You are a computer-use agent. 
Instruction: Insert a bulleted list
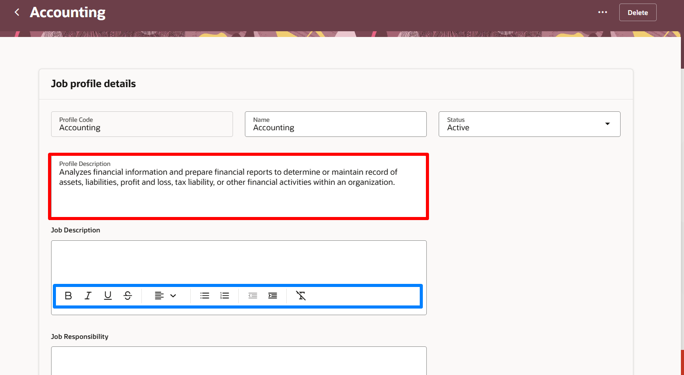pyautogui.click(x=205, y=296)
